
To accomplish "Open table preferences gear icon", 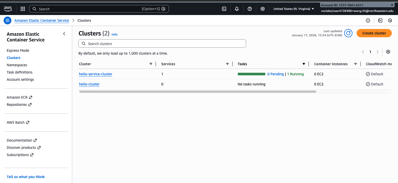I will (x=388, y=52).
